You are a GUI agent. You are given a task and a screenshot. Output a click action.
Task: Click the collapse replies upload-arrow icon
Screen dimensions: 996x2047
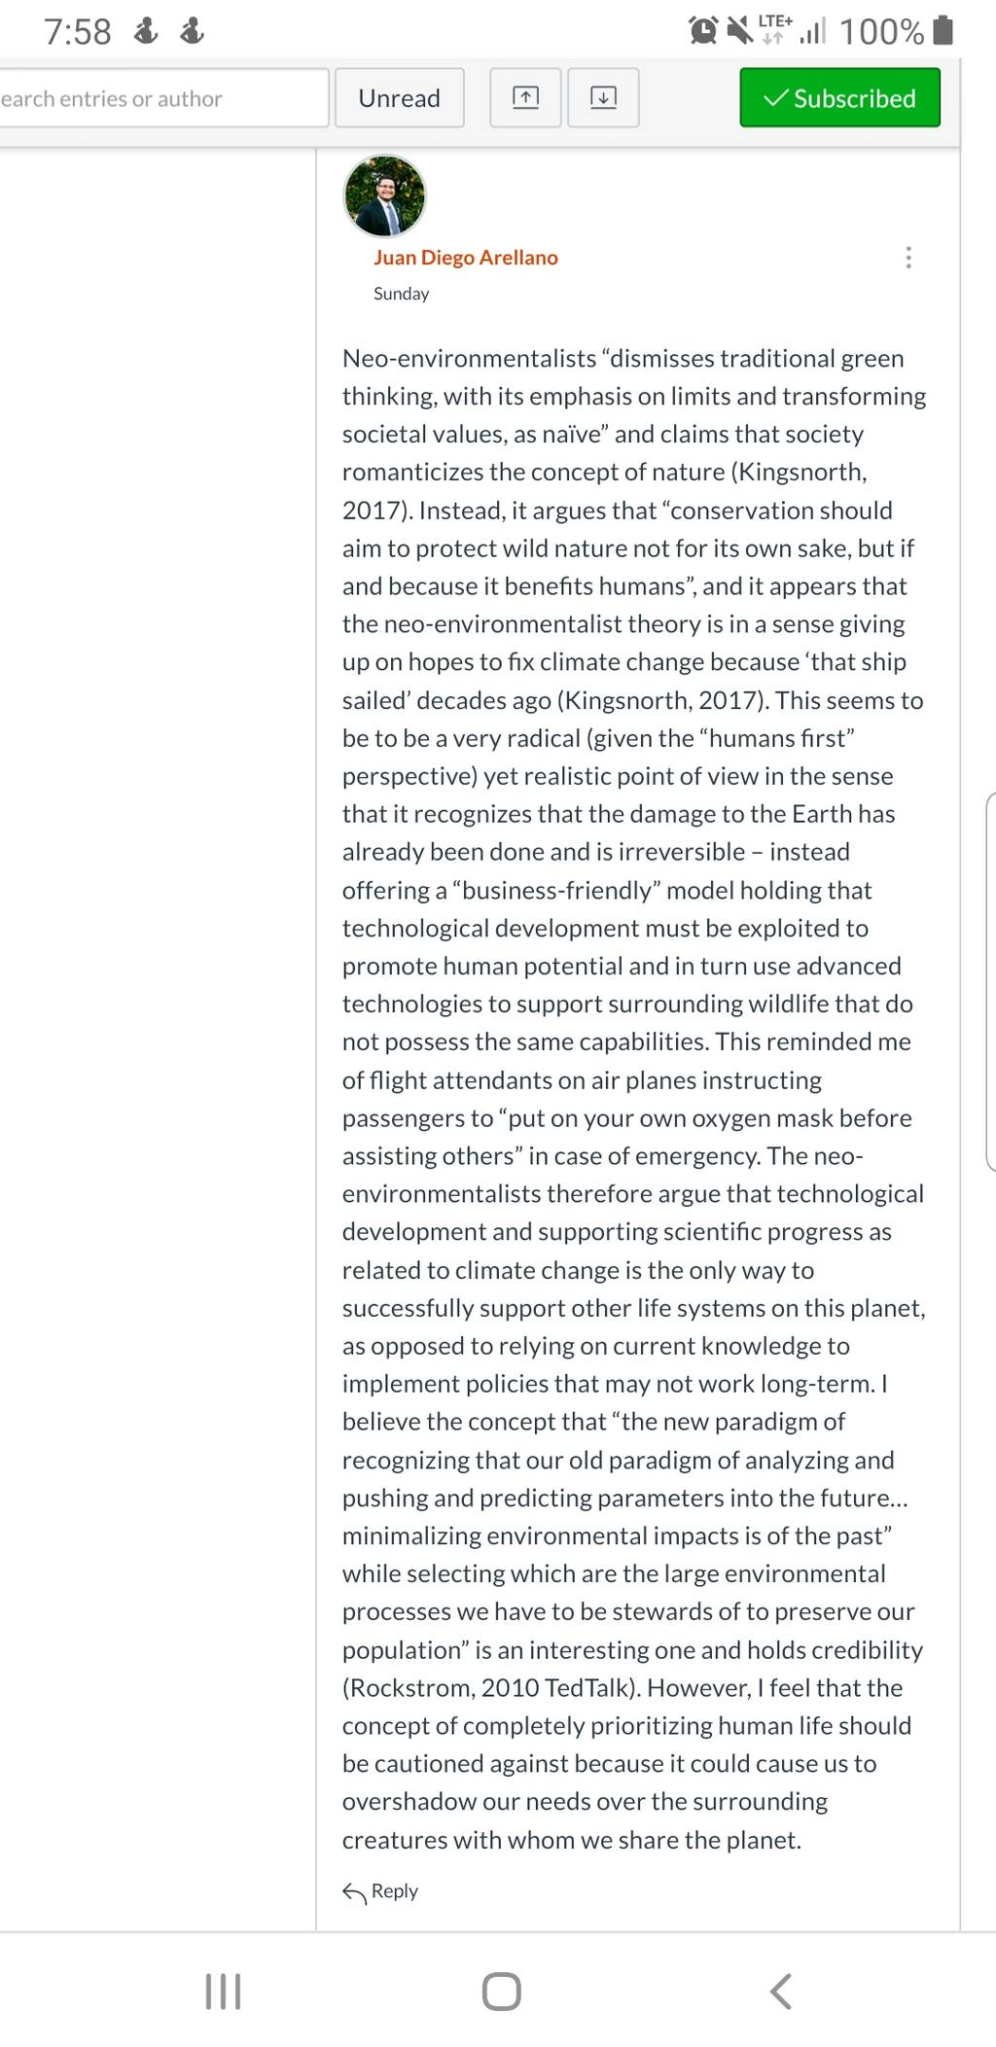tap(525, 97)
